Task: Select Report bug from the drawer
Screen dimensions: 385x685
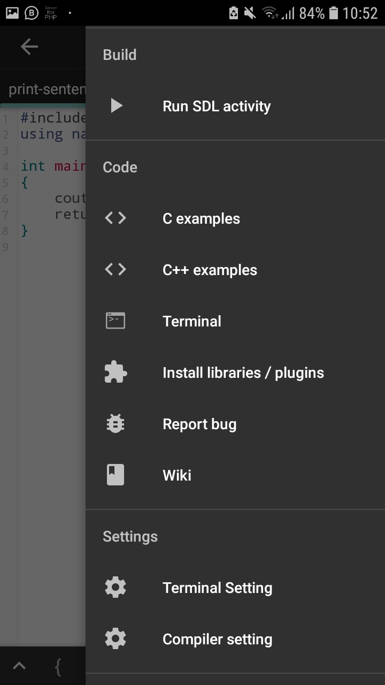Action: click(199, 424)
